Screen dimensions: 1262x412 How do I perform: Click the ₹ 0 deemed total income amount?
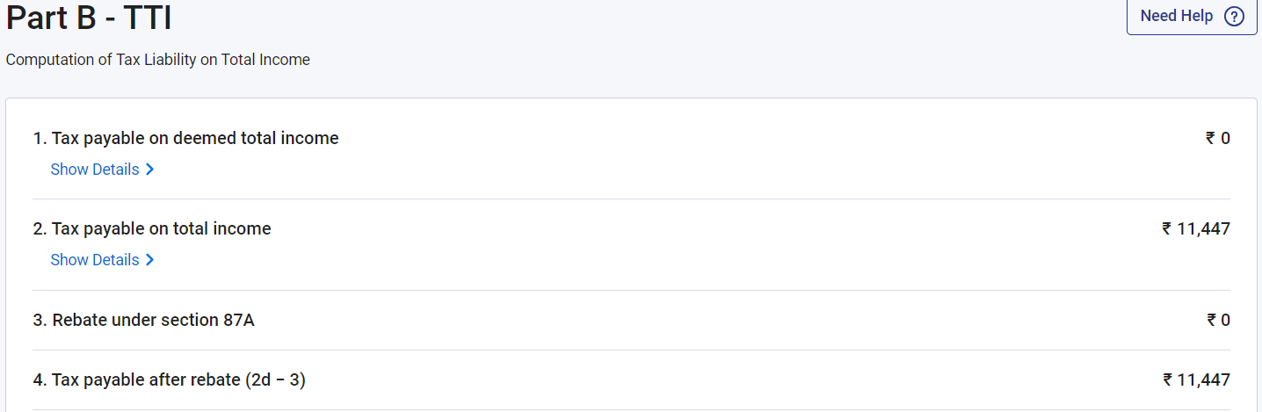(x=1218, y=138)
